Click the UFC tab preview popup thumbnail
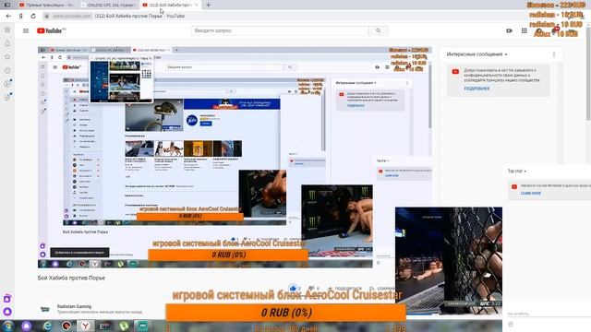Screen dimensions: 591x332 121,81
